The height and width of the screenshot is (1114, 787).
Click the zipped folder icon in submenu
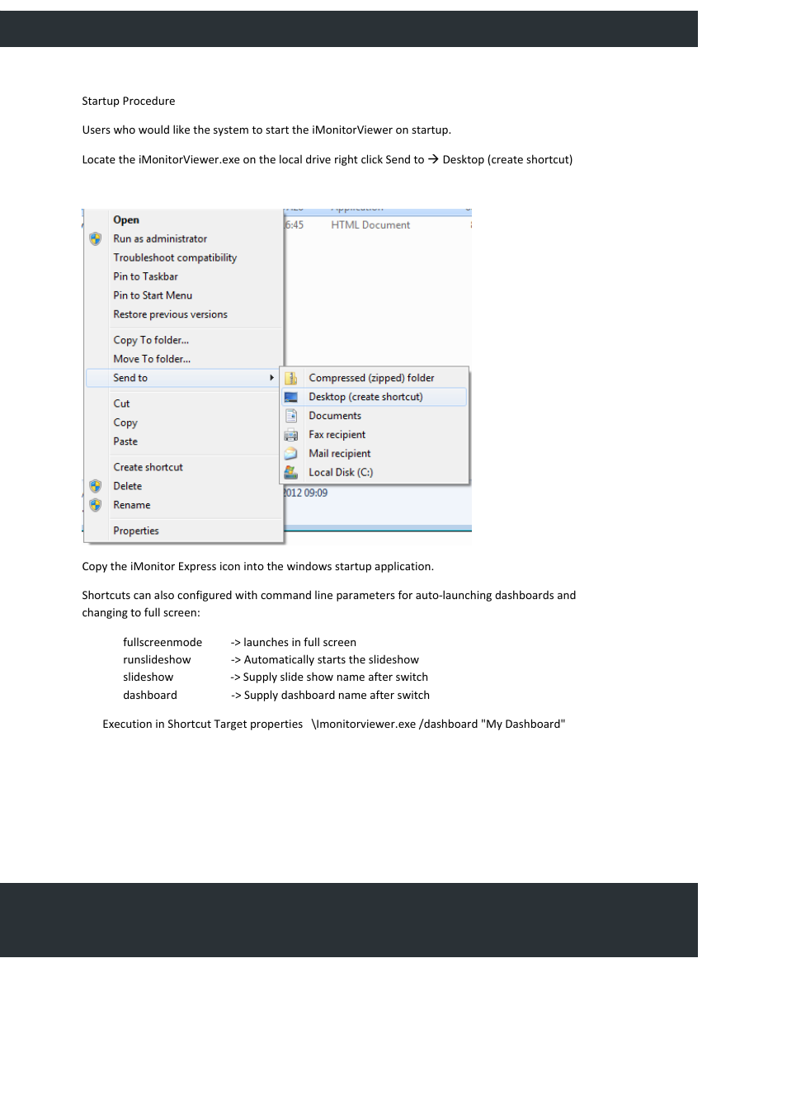click(x=291, y=378)
